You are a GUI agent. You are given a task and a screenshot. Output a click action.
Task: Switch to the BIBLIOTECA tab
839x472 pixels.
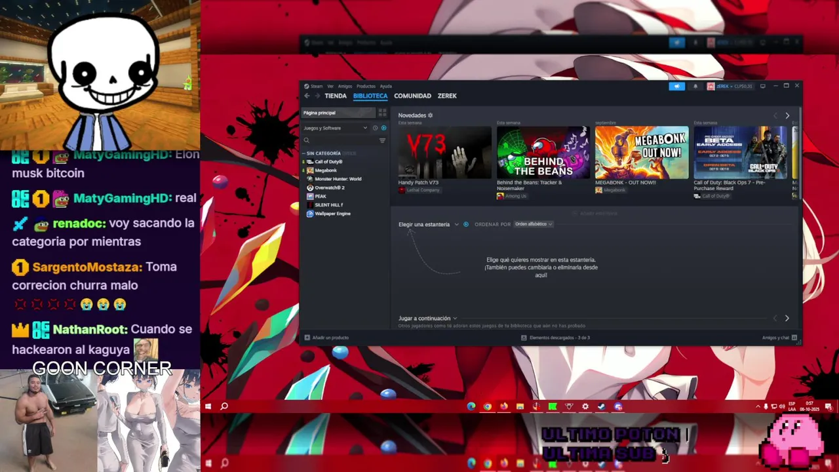point(370,96)
